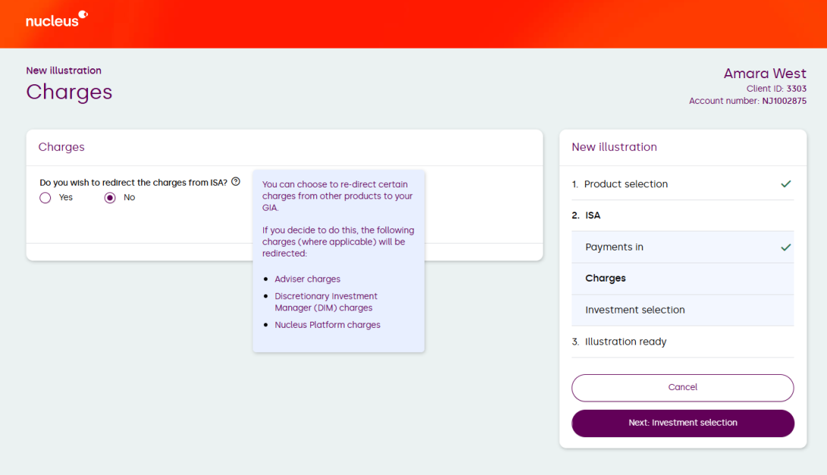The image size is (827, 475).
Task: Click the green checkmark next to Payments in
Action: click(x=785, y=247)
